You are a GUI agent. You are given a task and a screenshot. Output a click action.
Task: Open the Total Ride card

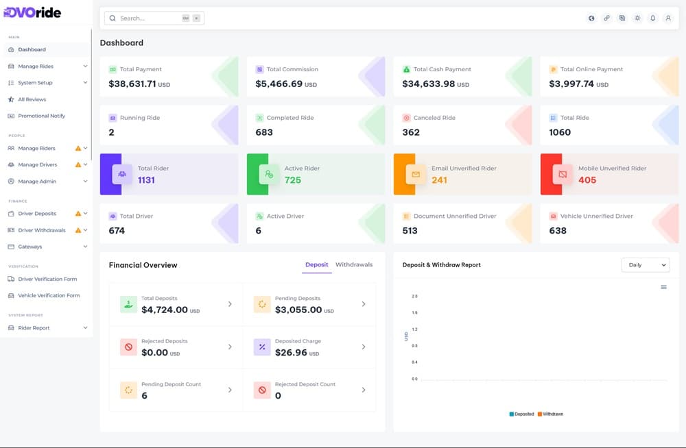coord(609,125)
